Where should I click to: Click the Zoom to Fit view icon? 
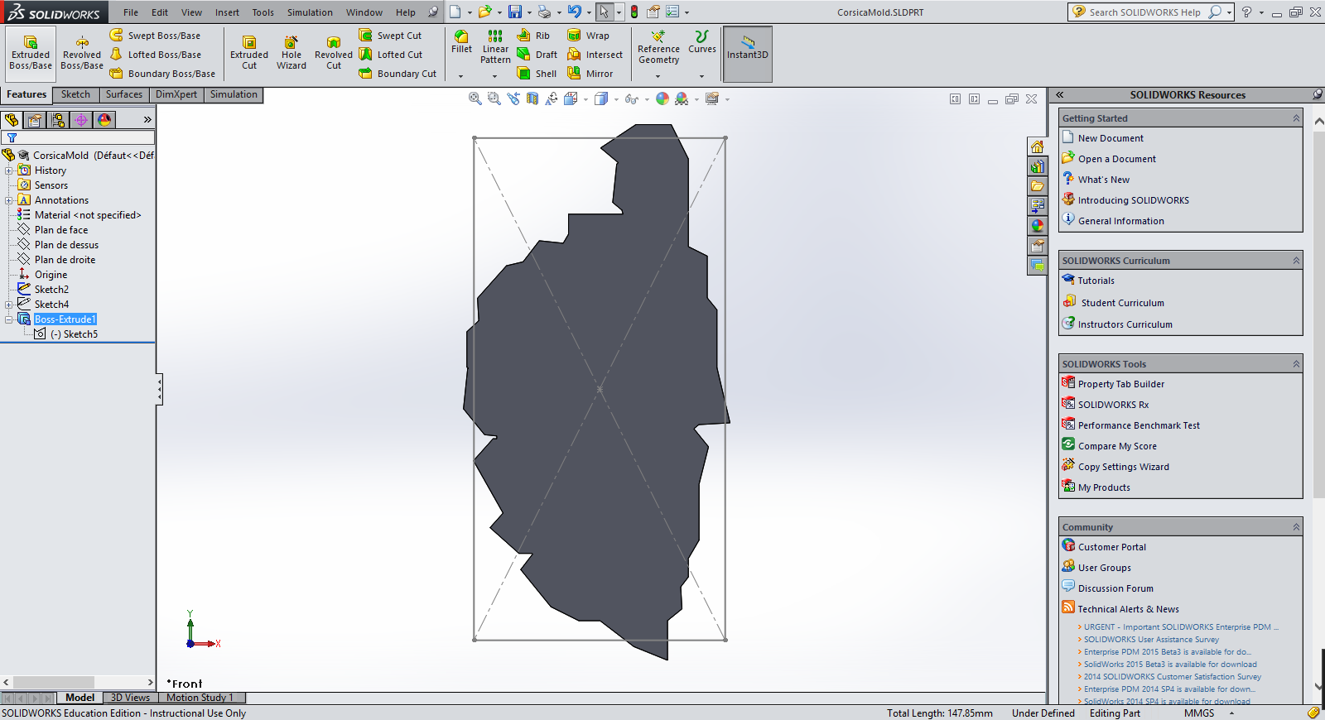click(x=475, y=98)
